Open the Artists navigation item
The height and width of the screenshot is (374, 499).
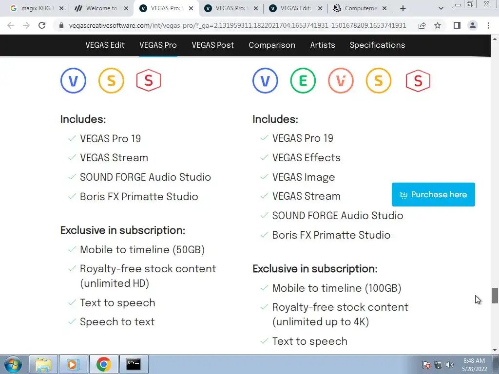tap(323, 45)
